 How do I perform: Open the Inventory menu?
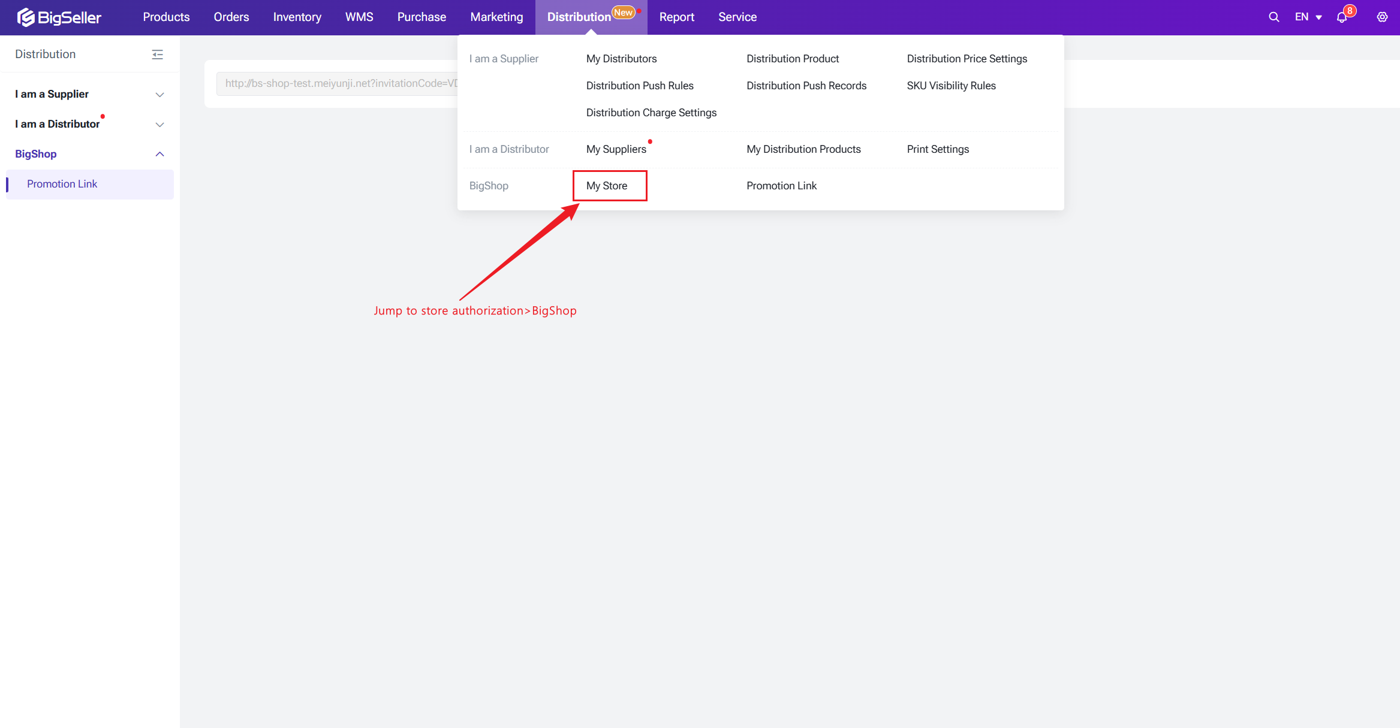[x=297, y=17]
